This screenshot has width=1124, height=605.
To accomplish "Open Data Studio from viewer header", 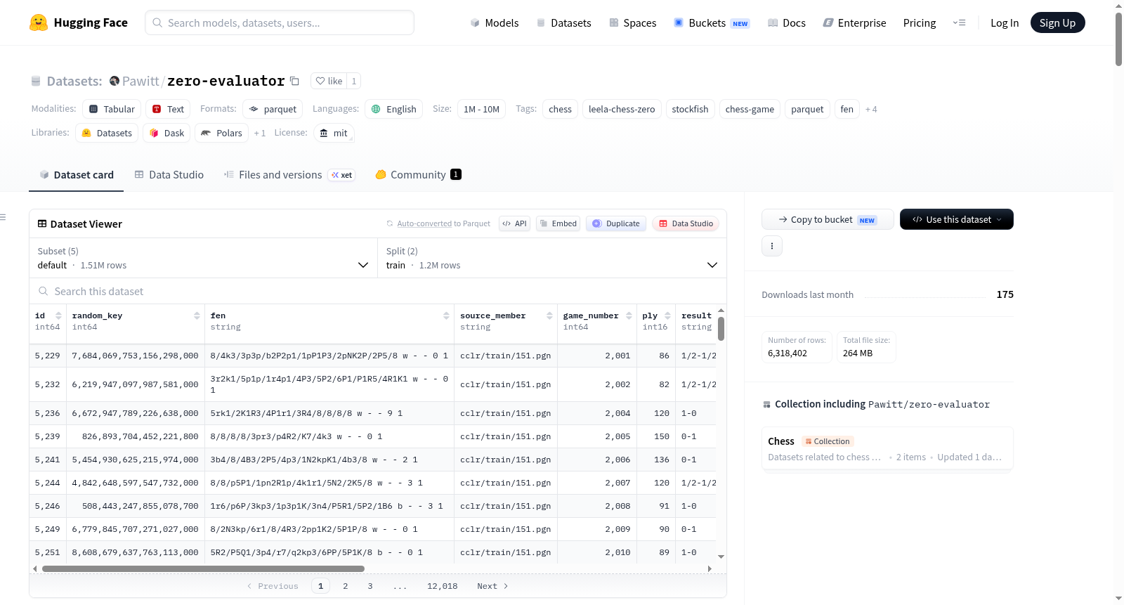I will click(686, 223).
